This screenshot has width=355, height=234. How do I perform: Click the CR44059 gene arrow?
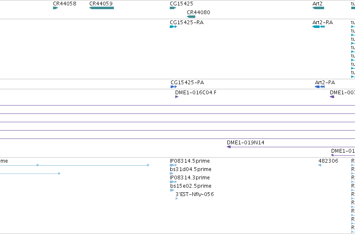point(101,8)
